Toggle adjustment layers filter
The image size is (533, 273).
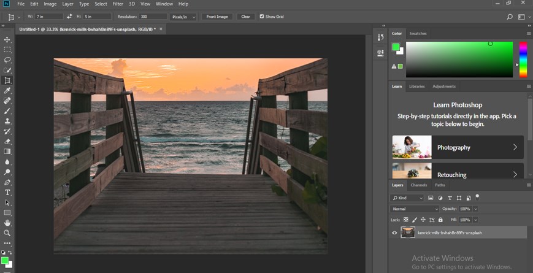coord(440,198)
